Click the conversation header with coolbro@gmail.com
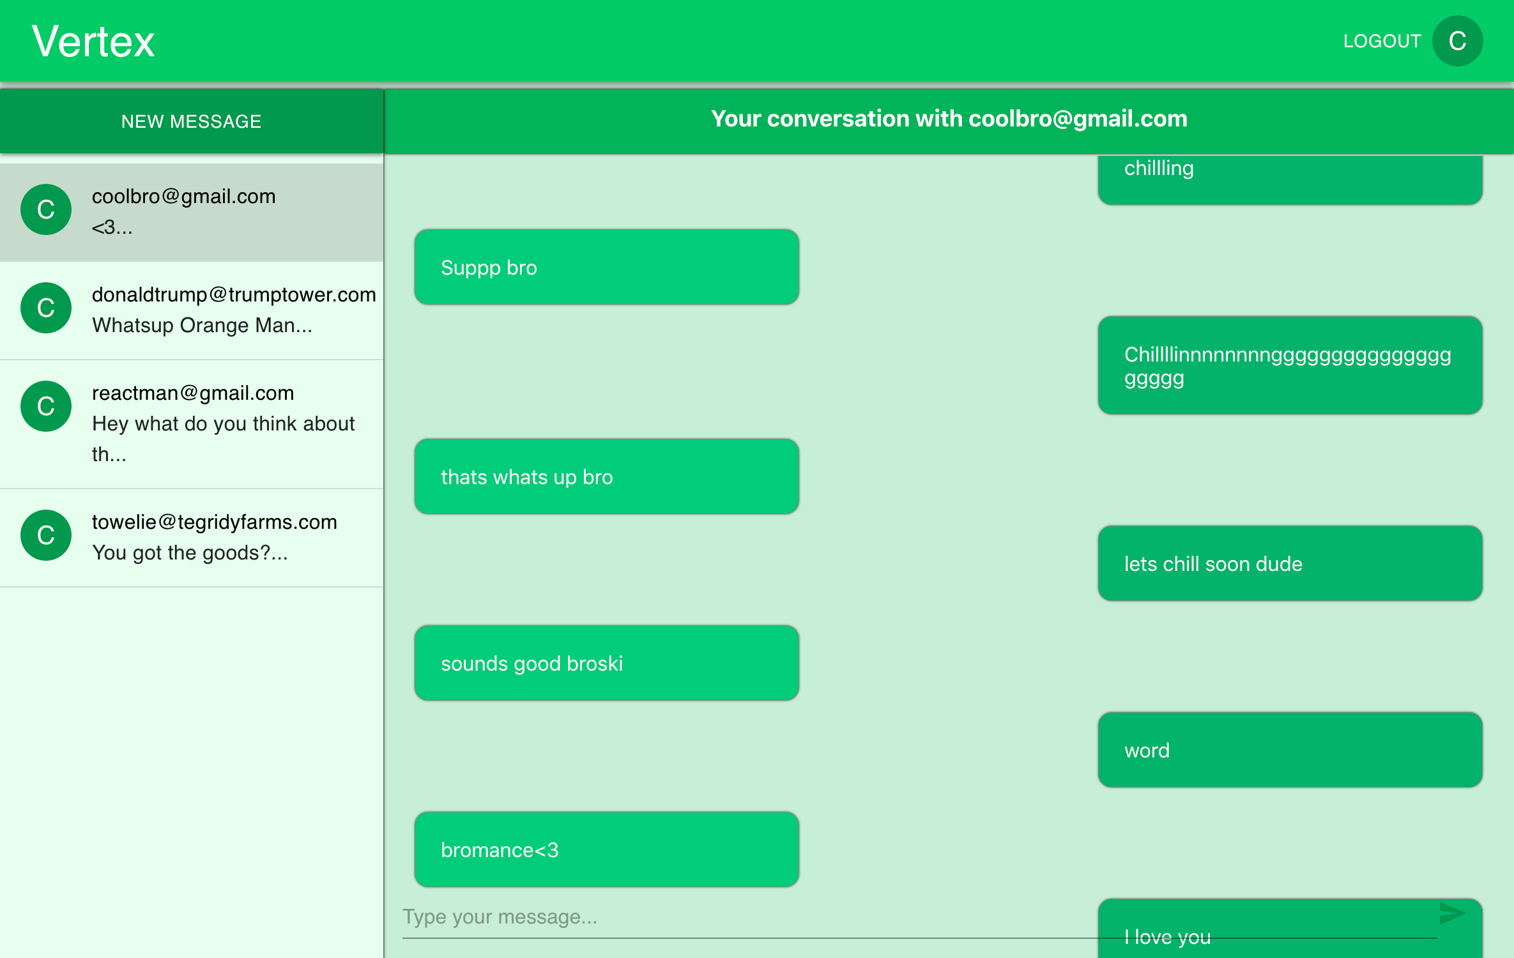Viewport: 1514px width, 958px height. (949, 119)
